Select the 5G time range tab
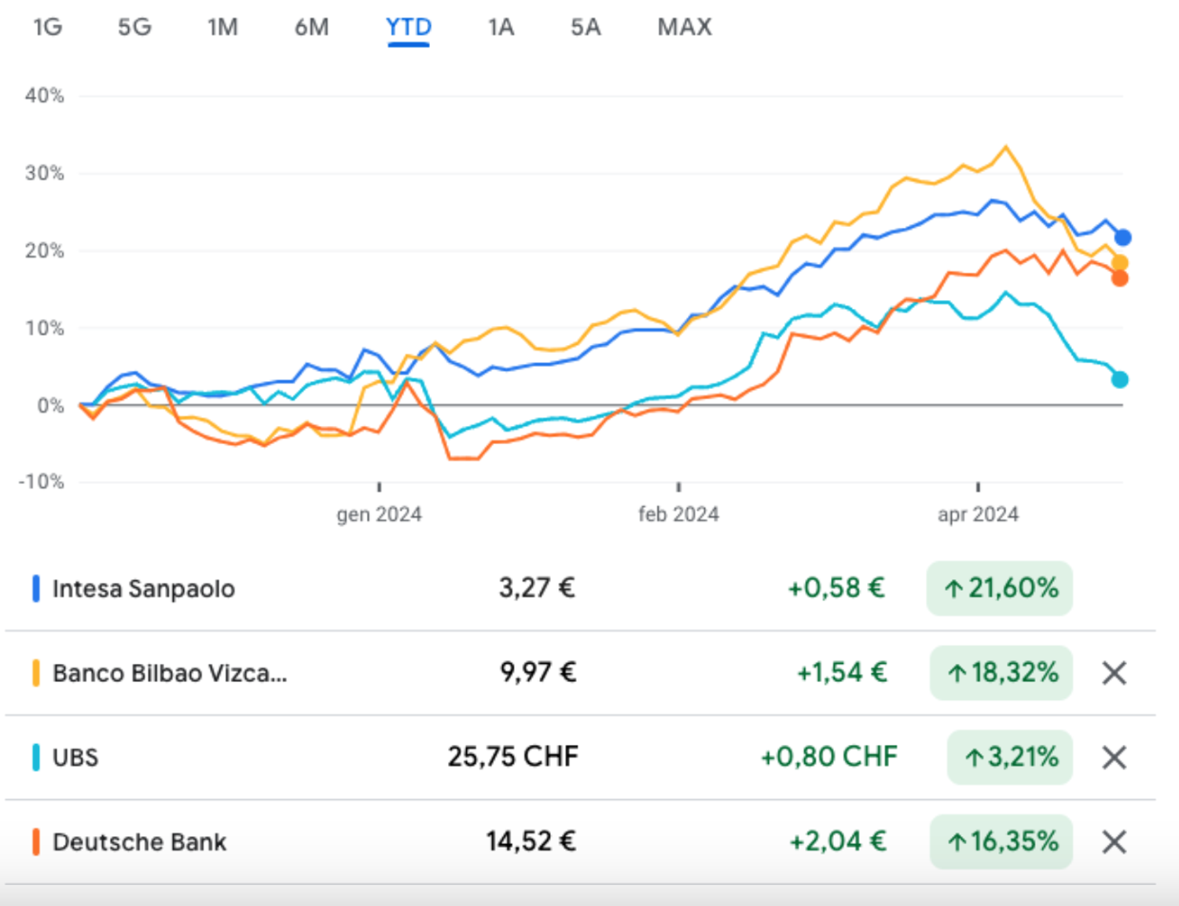Image resolution: width=1179 pixels, height=906 pixels. pyautogui.click(x=134, y=28)
